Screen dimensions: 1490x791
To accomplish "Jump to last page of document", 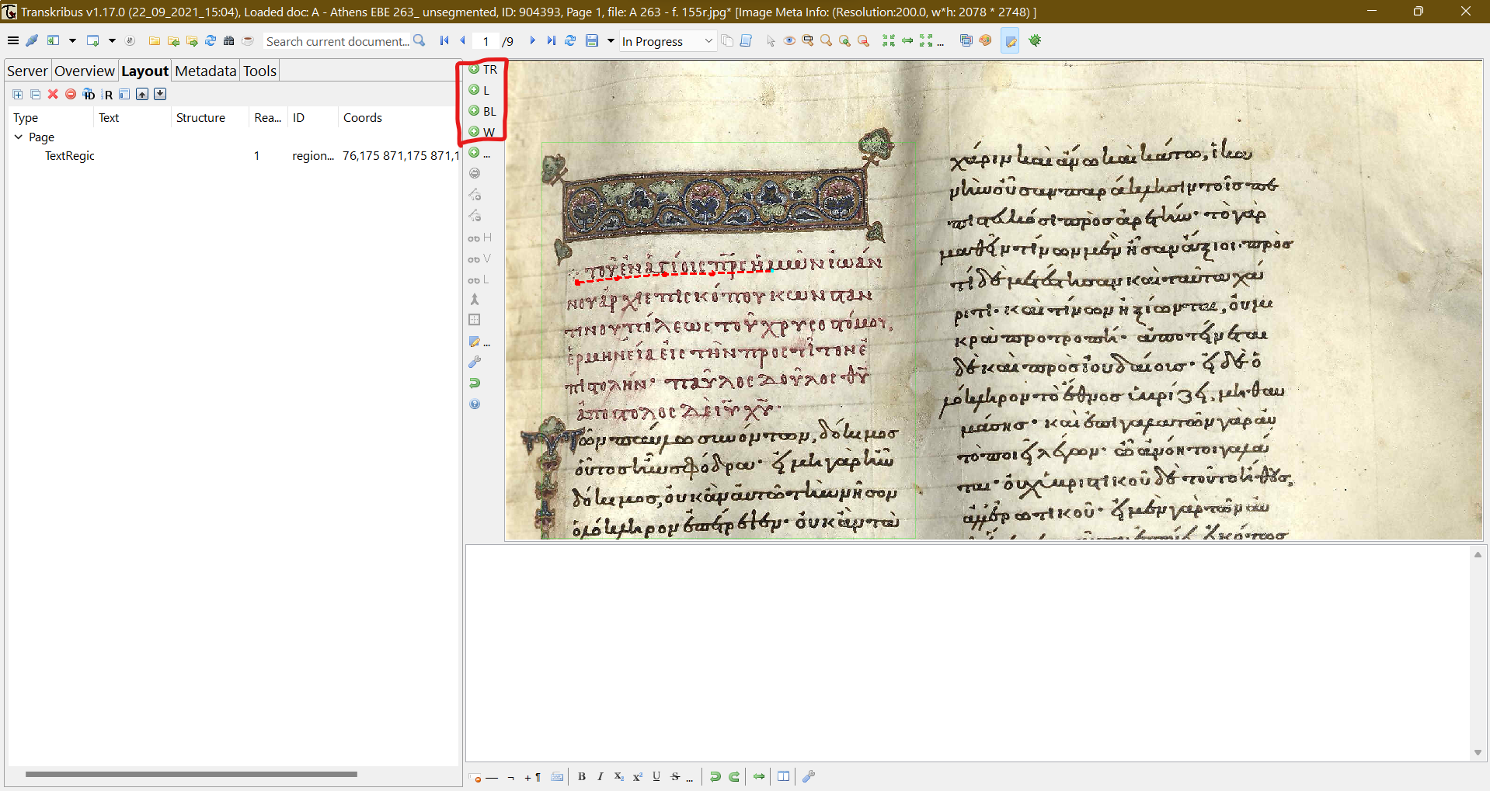I will tap(551, 40).
